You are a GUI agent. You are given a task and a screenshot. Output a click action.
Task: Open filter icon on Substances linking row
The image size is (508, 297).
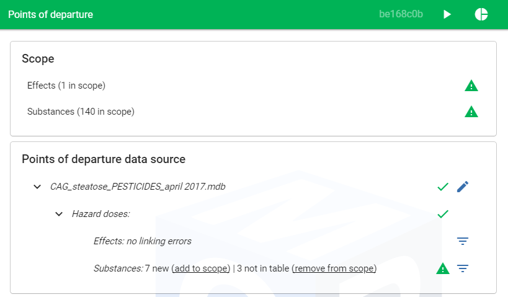[x=462, y=268]
